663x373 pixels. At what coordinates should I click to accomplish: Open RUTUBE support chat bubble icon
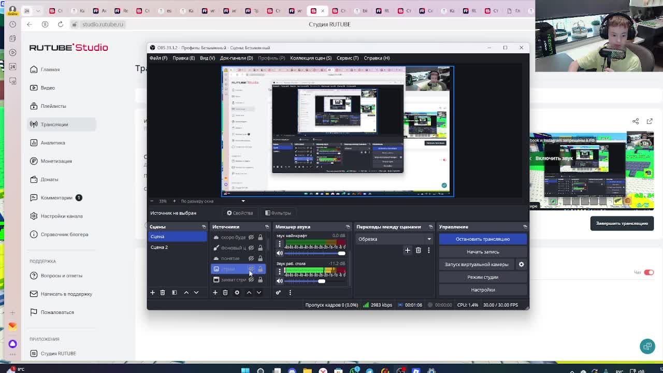point(647,346)
